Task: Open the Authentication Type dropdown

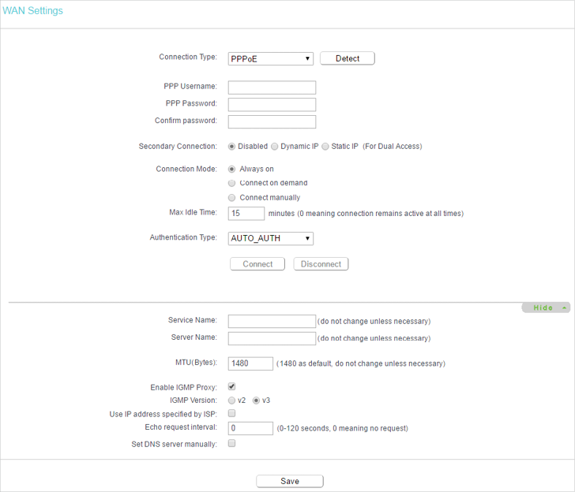Action: click(271, 238)
